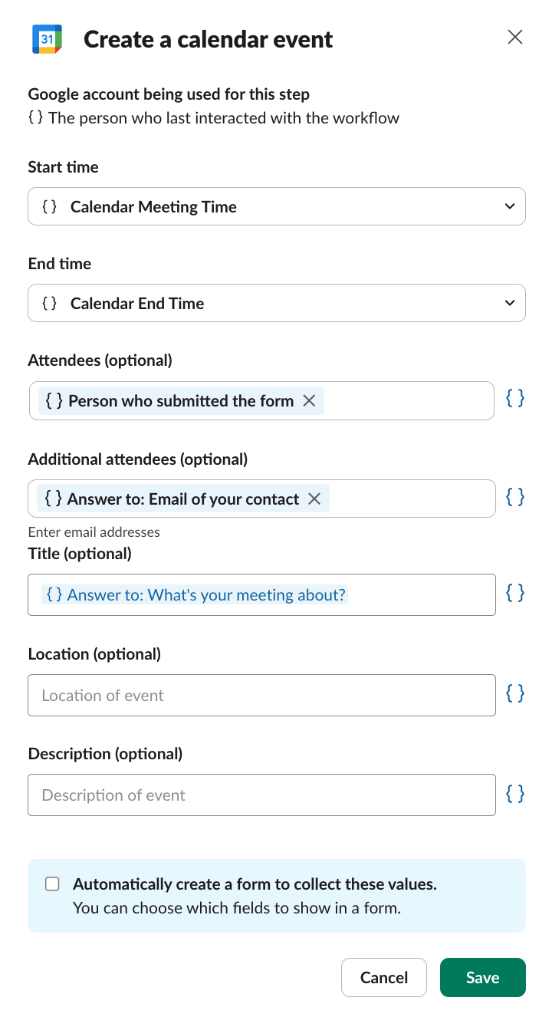Open the Start time dropdown
552x1017 pixels.
(x=508, y=206)
